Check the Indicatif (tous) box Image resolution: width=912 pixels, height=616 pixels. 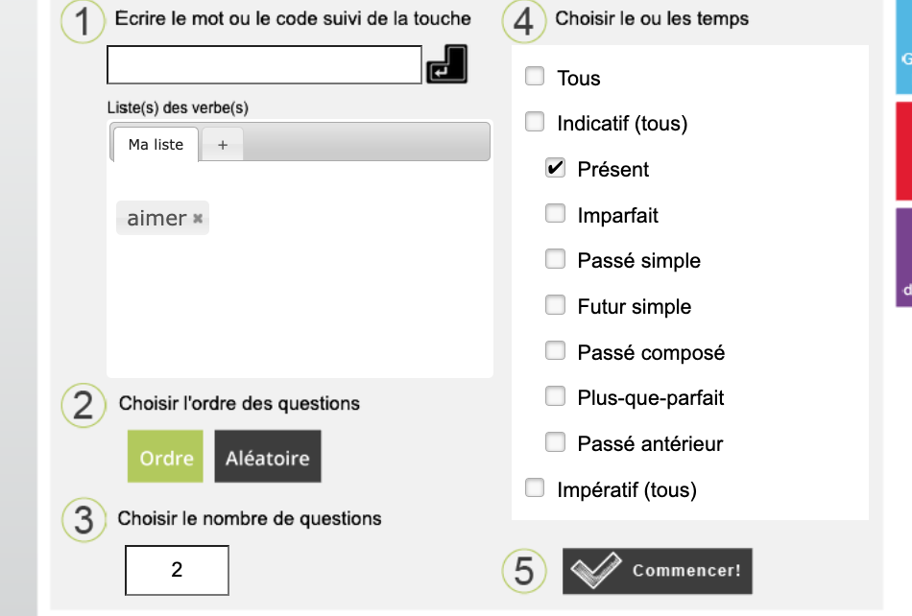pyautogui.click(x=535, y=122)
